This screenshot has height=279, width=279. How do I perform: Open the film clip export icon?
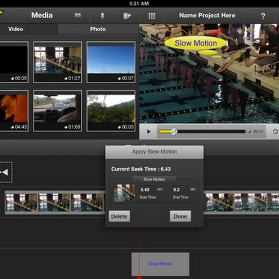tap(127, 16)
